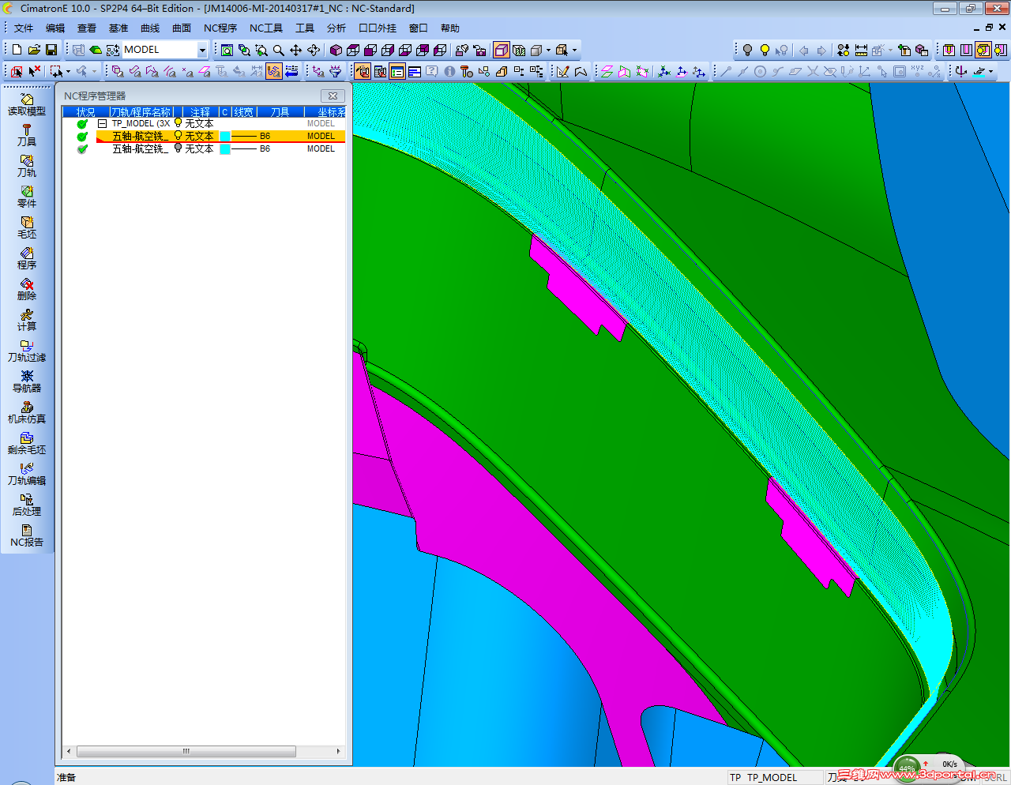Image resolution: width=1011 pixels, height=785 pixels.
Task: Open the 曲面 (Surface) menu
Action: click(182, 28)
